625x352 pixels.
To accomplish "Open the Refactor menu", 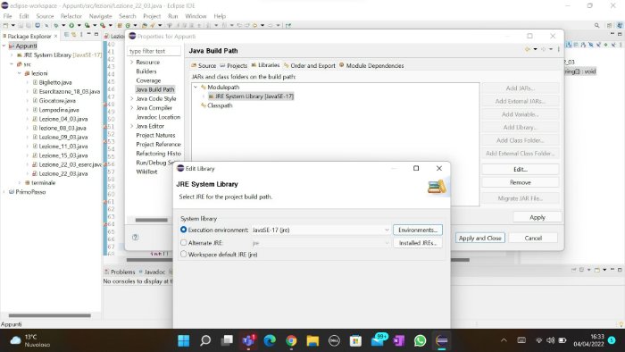I will tap(71, 16).
